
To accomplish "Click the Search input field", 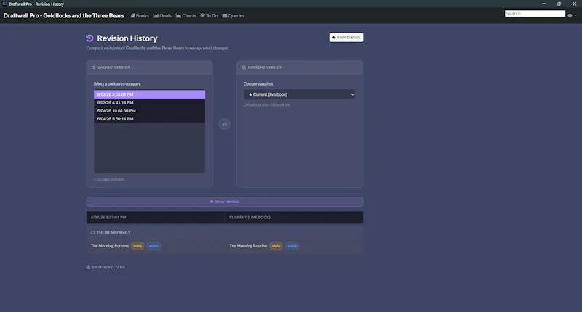I will (535, 13).
